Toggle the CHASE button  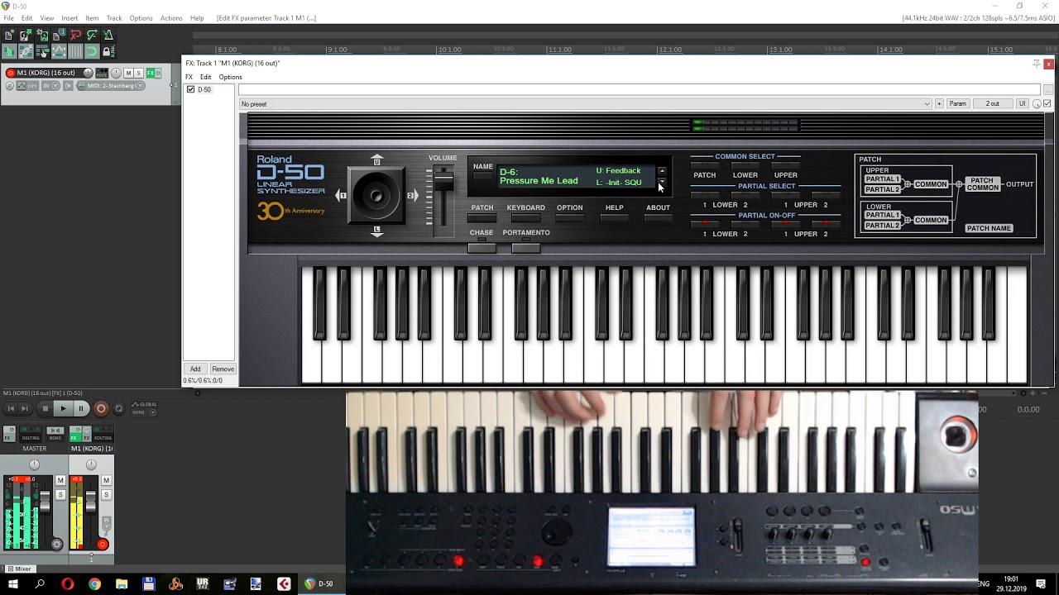(x=482, y=247)
